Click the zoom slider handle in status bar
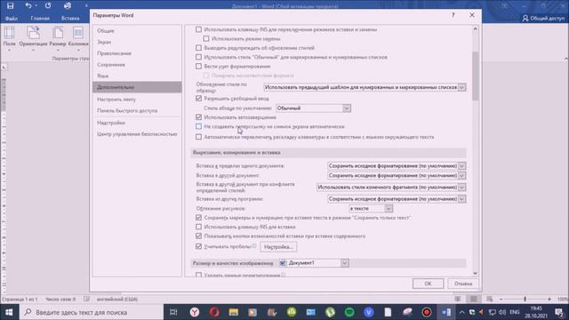The image size is (569, 320). [525, 300]
